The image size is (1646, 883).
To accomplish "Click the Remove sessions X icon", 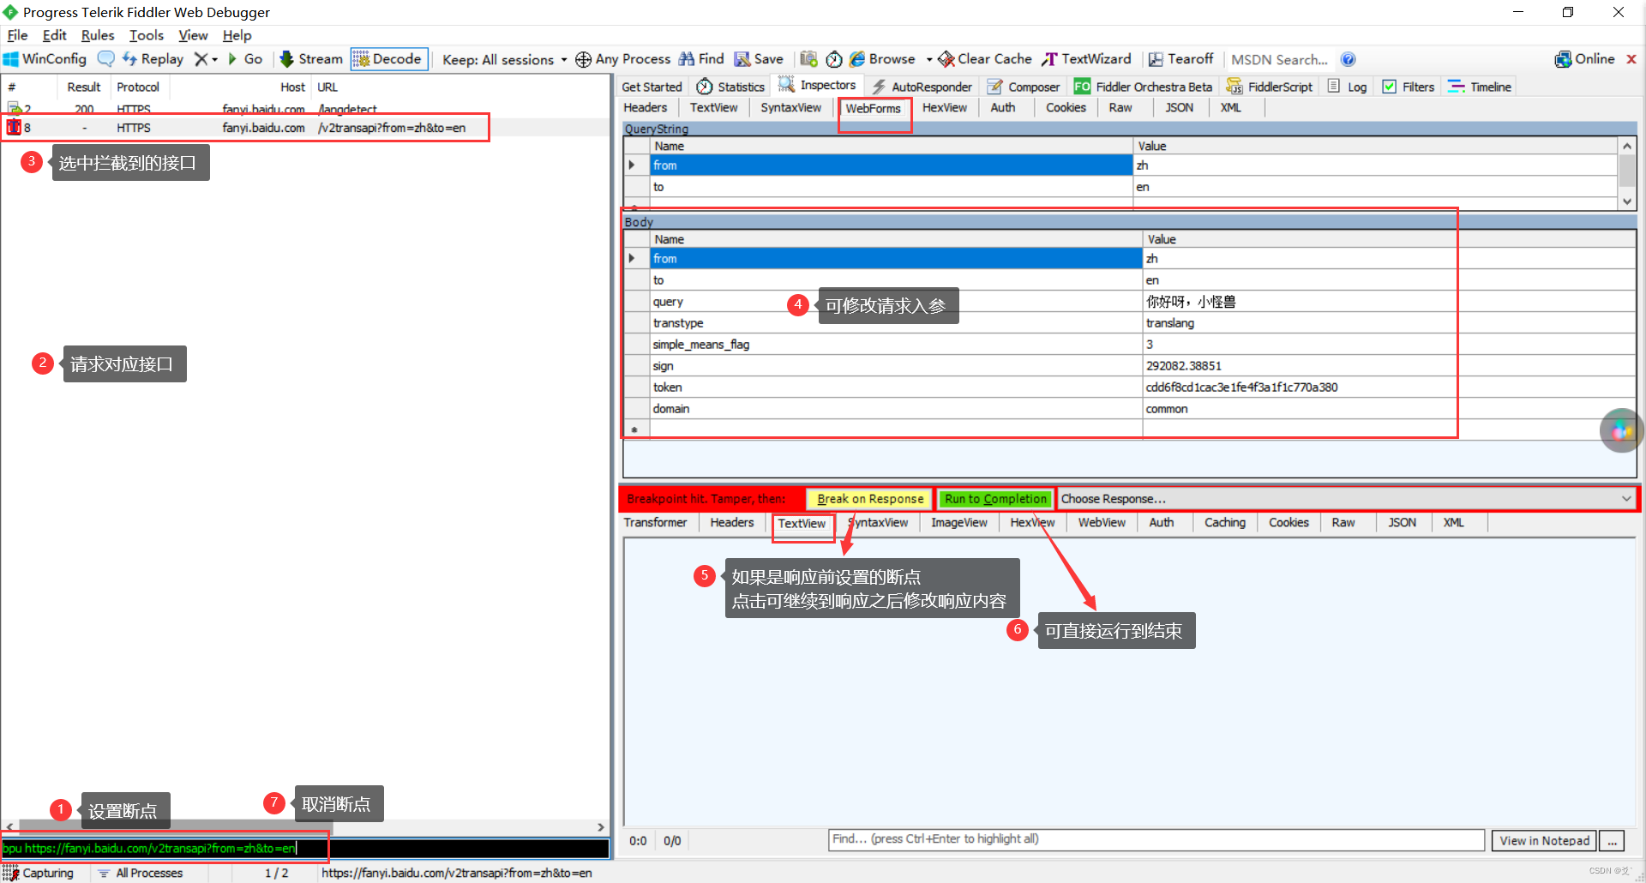I will (x=201, y=59).
